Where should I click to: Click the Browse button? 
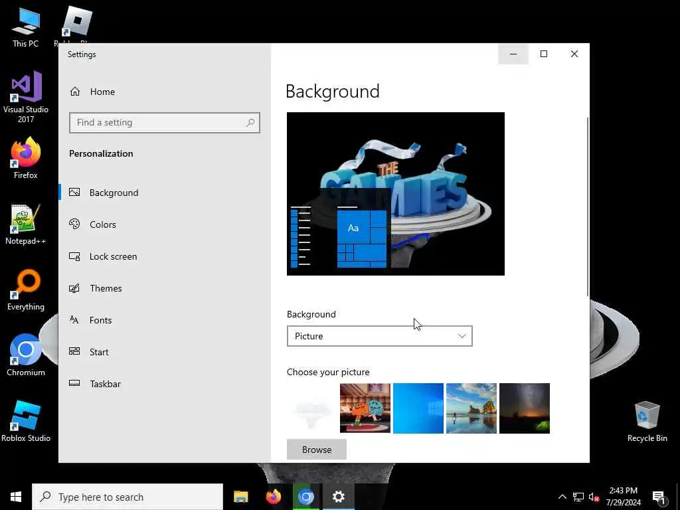click(x=317, y=450)
